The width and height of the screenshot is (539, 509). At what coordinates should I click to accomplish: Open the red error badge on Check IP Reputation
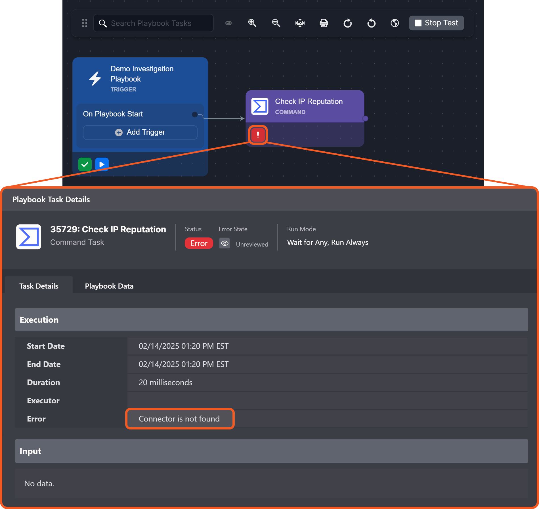pyautogui.click(x=258, y=135)
